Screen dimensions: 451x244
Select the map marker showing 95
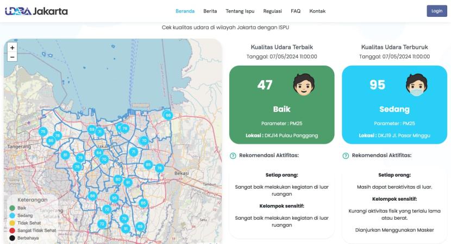click(x=114, y=198)
